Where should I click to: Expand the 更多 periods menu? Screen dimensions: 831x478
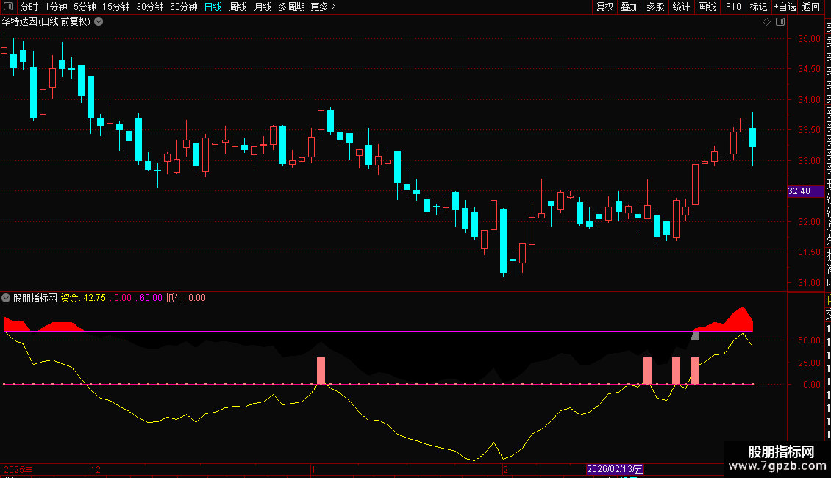(323, 7)
